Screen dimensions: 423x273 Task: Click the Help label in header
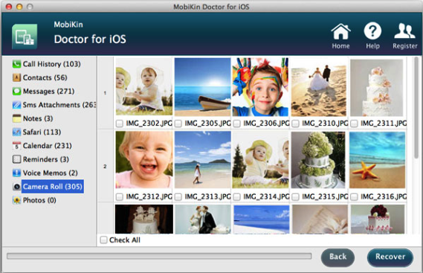pos(372,46)
